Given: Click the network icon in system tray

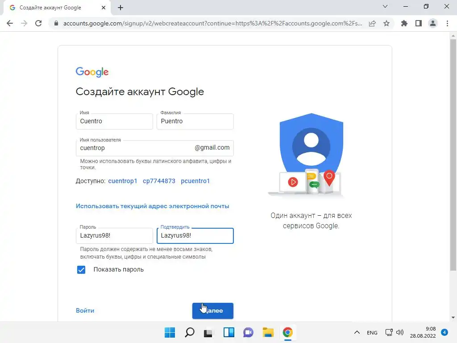Looking at the screenshot, I should click(x=389, y=332).
